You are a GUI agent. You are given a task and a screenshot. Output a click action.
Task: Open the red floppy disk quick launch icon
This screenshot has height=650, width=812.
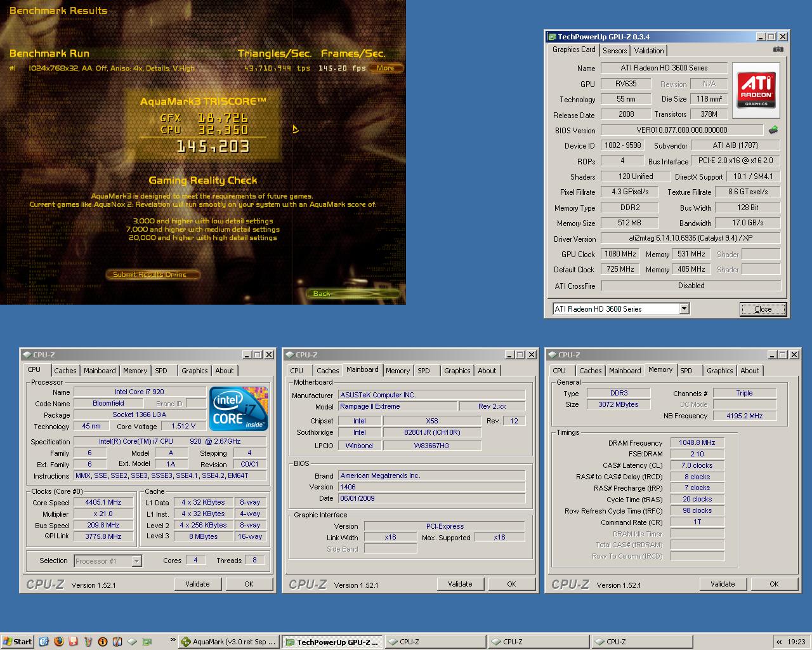(x=74, y=642)
